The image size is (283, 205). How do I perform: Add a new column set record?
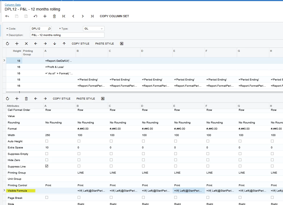(45, 16)
